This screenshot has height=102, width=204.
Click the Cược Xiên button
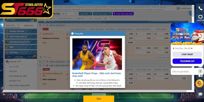click(x=85, y=14)
